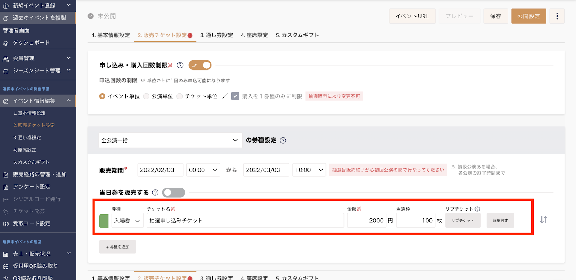This screenshot has width=576, height=280.
Task: Click the チケット名 input field
Action: pos(245,221)
